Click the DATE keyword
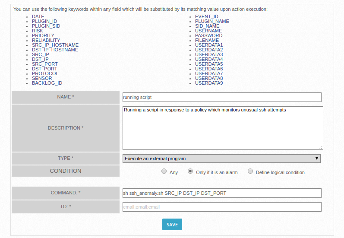This screenshot has width=344, height=238. click(38, 16)
